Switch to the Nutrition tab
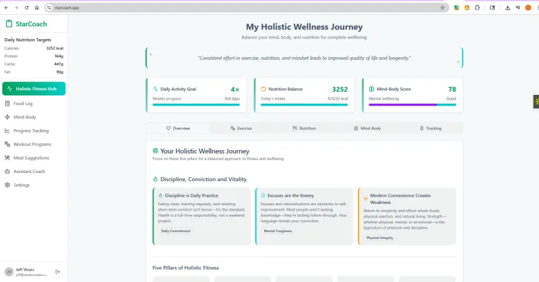The height and width of the screenshot is (282, 539). tap(305, 128)
